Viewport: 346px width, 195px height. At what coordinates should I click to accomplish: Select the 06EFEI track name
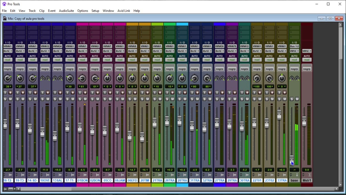(132, 180)
